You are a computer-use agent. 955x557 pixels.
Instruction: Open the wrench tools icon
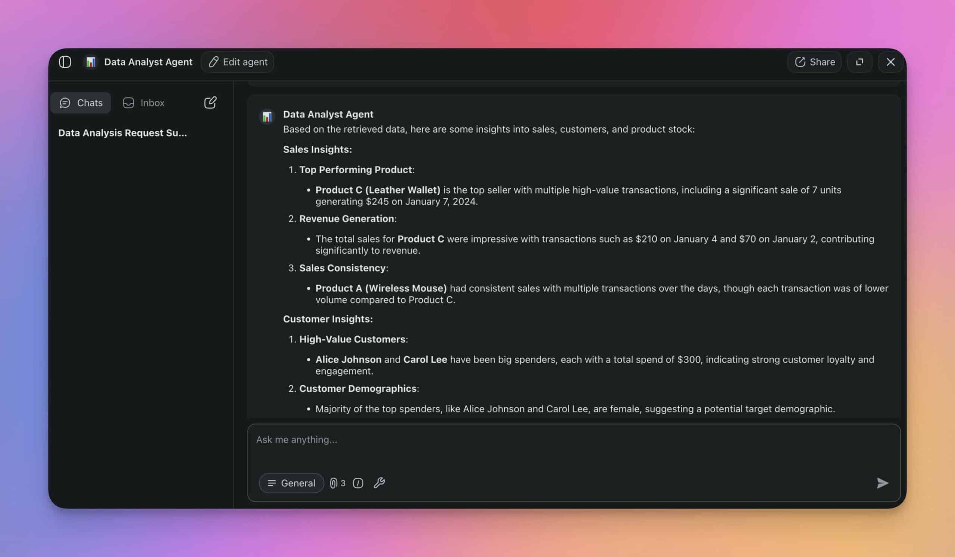pyautogui.click(x=379, y=483)
